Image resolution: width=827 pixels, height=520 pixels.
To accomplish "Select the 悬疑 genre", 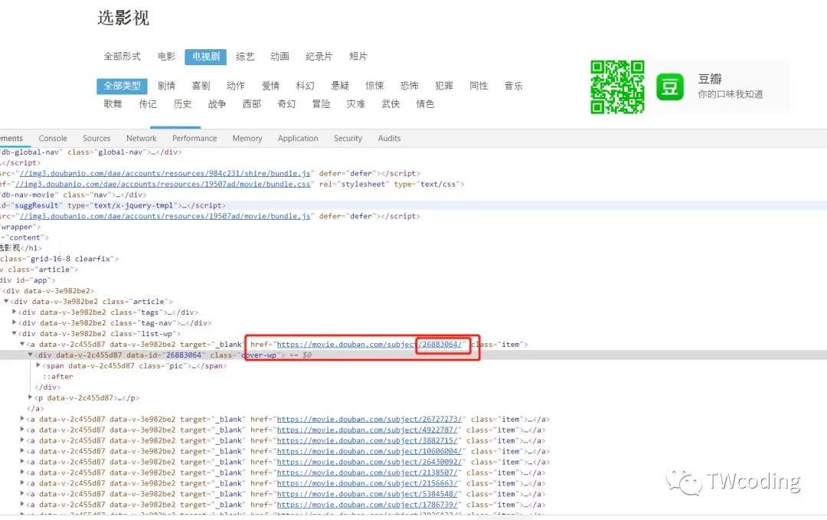I will point(340,86).
